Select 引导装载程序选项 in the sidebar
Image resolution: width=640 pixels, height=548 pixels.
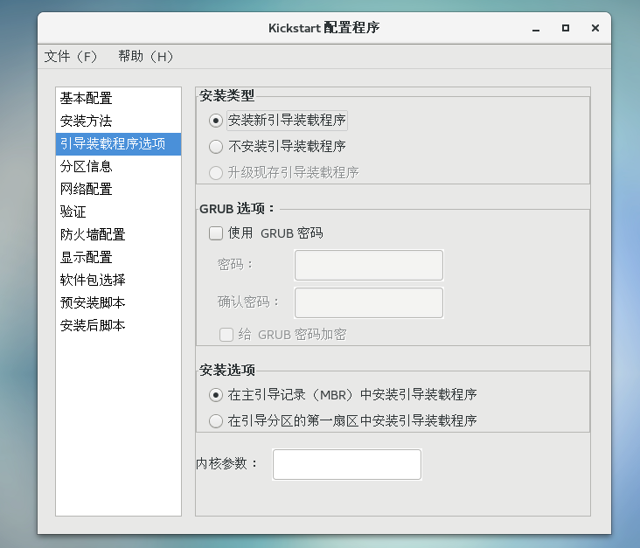[118, 143]
